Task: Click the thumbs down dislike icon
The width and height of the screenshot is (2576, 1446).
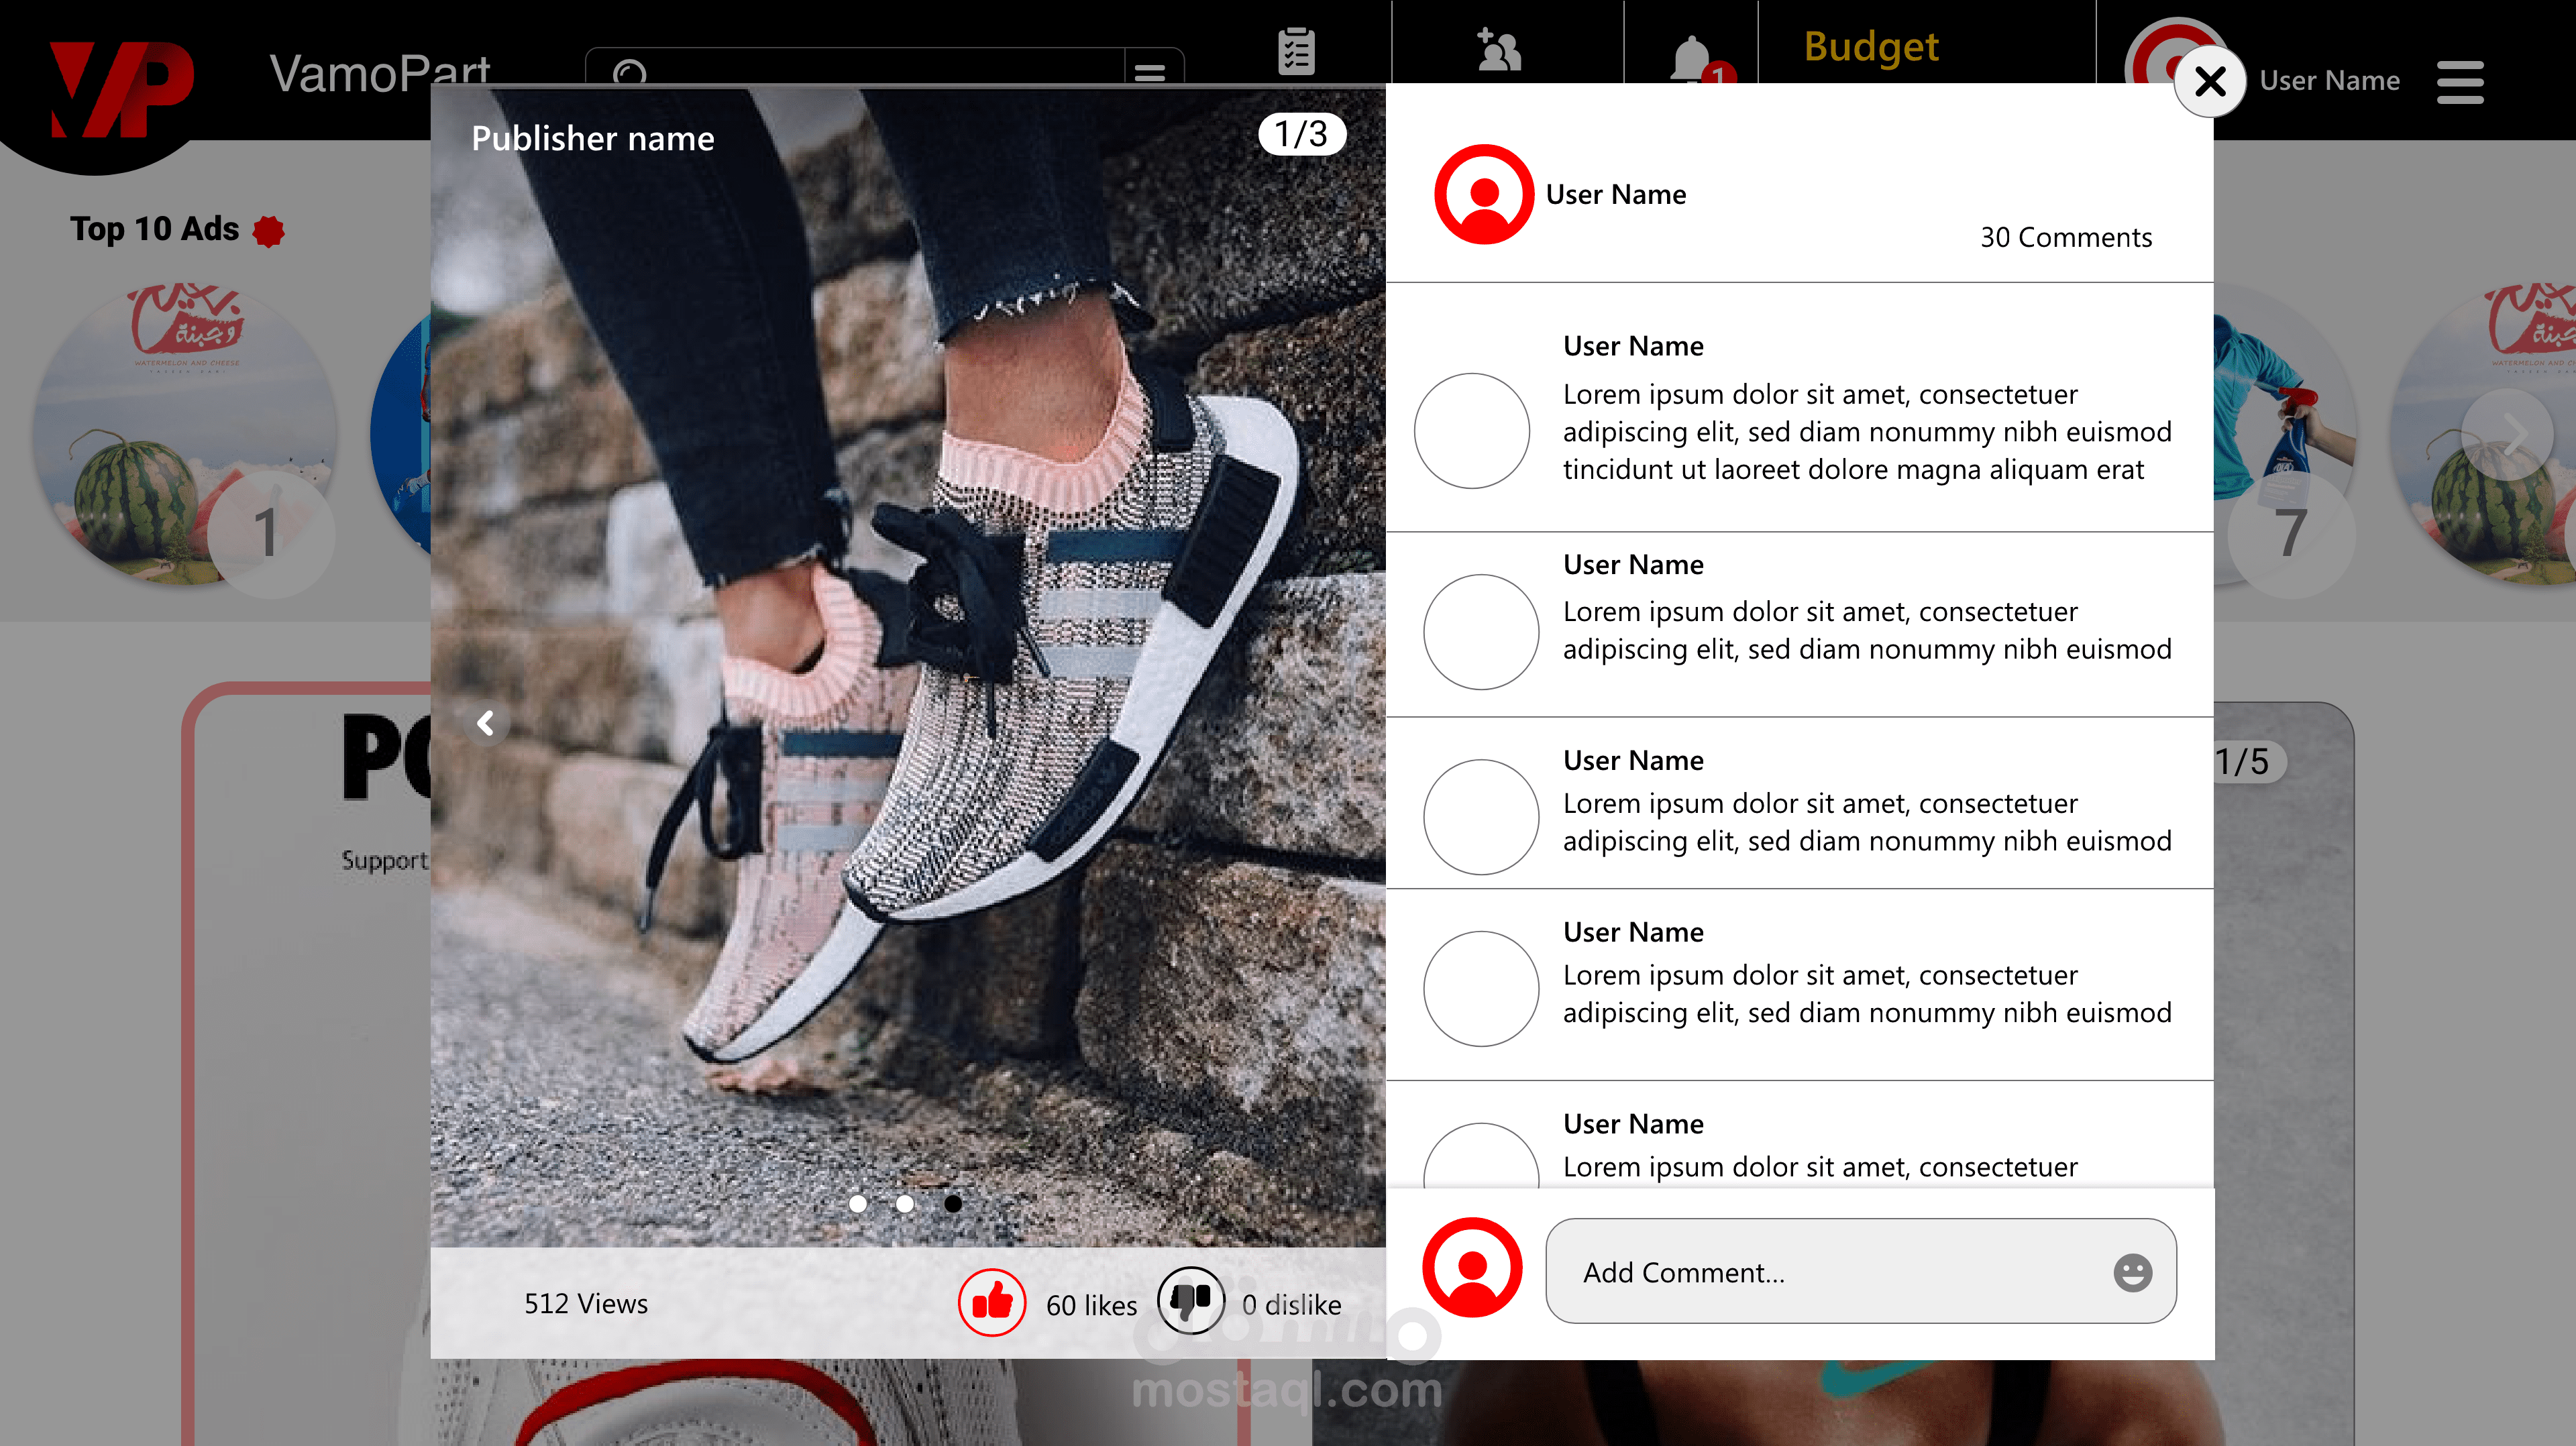Action: 1190,1302
